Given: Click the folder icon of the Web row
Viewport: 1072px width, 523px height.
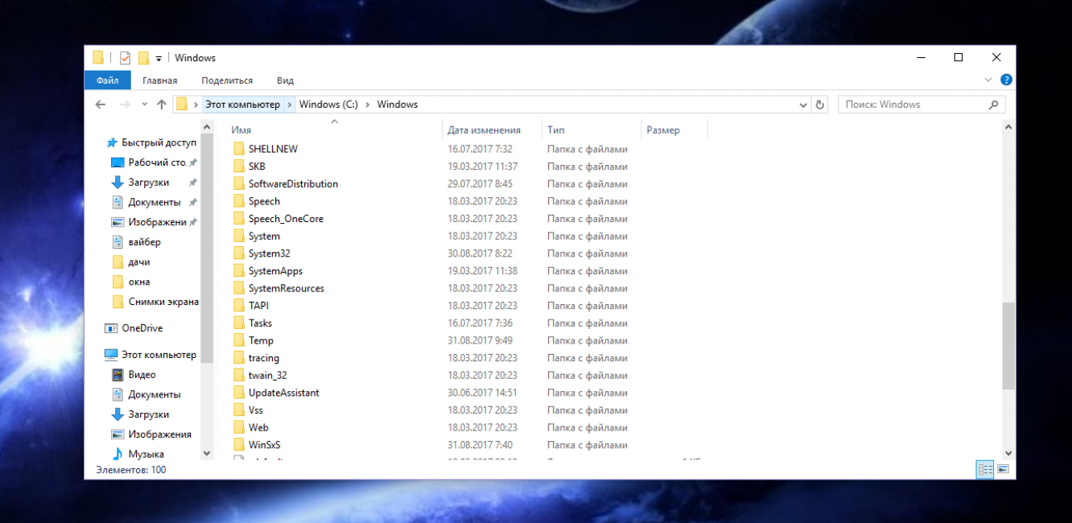Looking at the screenshot, I should click(238, 428).
